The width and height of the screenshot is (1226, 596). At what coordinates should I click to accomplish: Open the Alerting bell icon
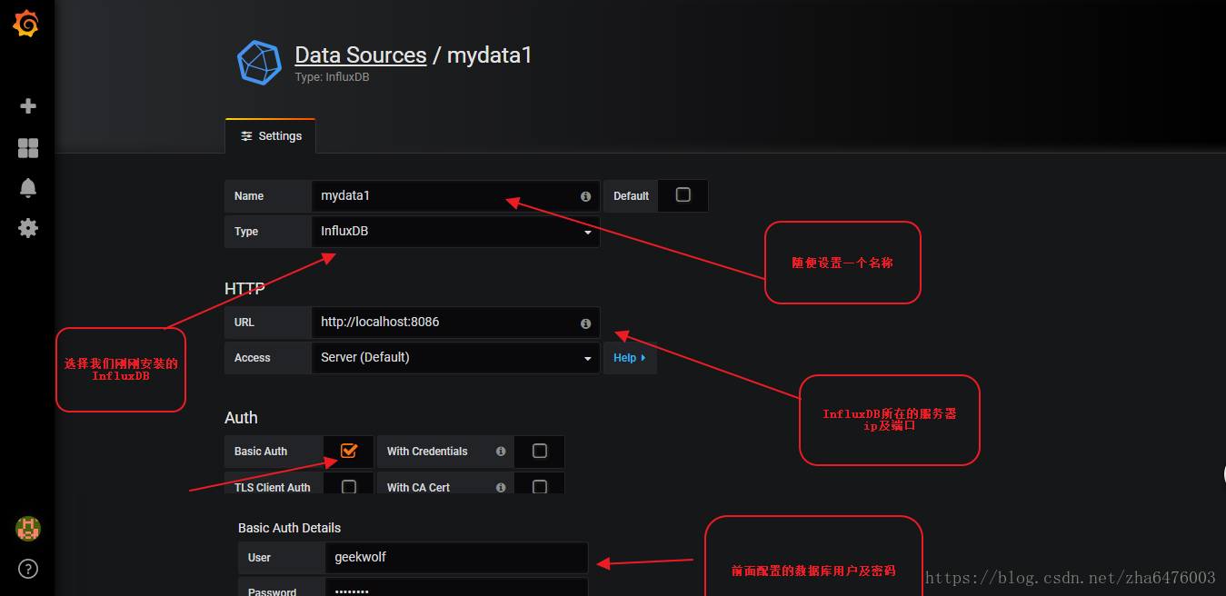click(x=28, y=188)
